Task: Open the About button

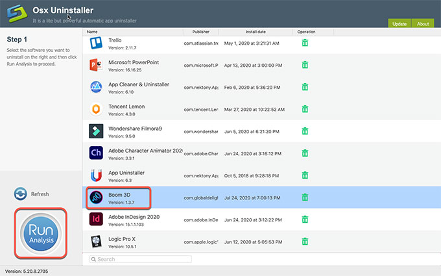Action: point(423,23)
